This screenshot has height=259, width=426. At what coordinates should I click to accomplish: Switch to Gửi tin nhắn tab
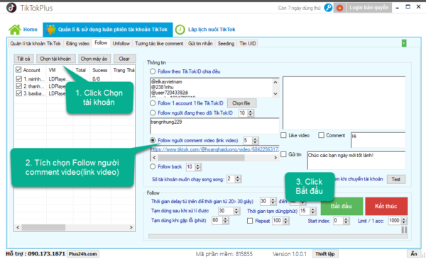[200, 43]
